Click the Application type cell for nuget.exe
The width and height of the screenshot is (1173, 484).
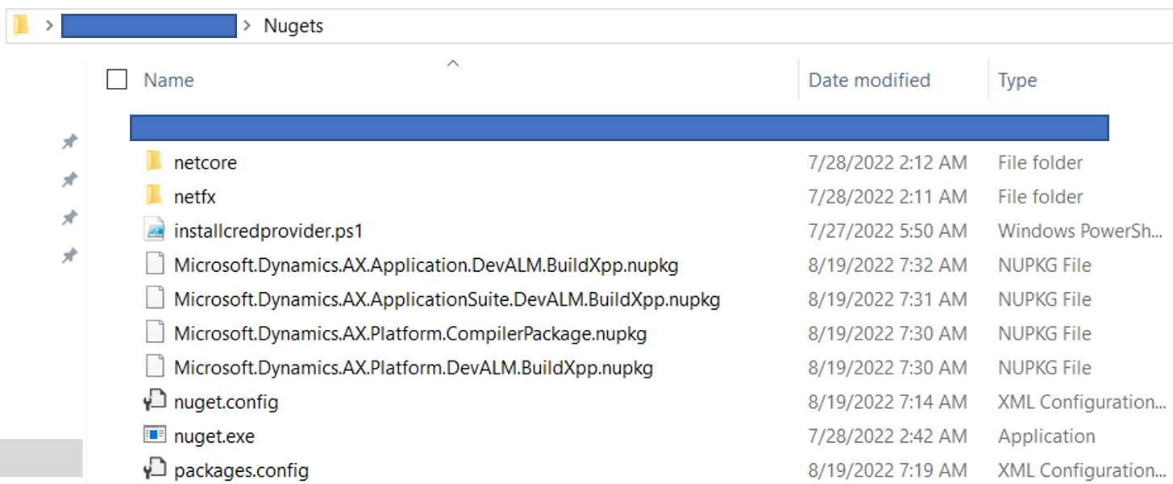1046,436
